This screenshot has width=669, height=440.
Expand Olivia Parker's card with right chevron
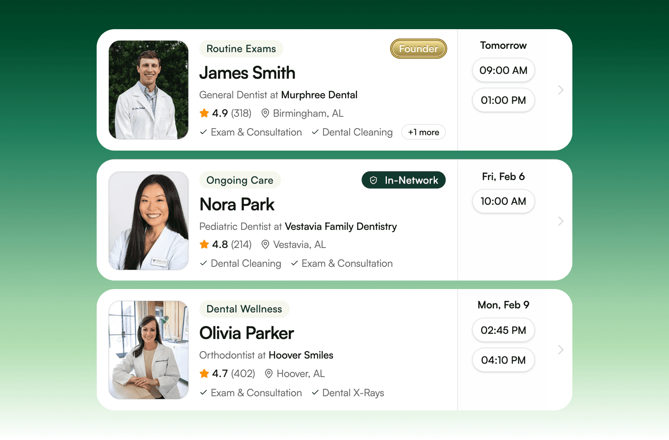tap(561, 350)
